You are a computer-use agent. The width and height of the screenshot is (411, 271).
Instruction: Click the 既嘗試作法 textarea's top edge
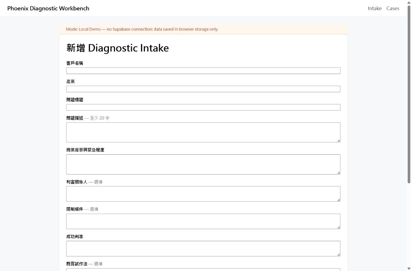tap(203, 269)
